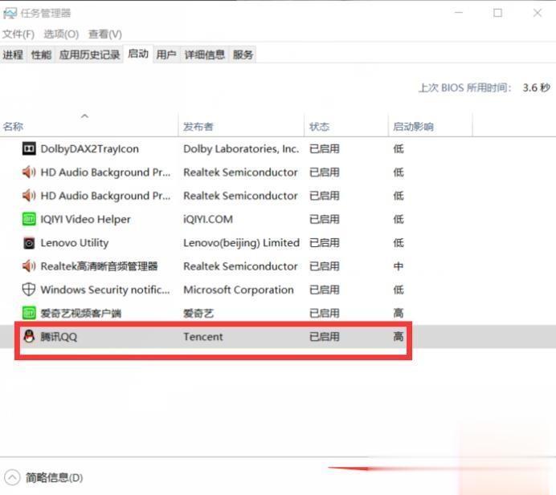Click the DolbyDAX2TrayIcon app icon
This screenshot has height=495, width=556.
click(x=29, y=148)
